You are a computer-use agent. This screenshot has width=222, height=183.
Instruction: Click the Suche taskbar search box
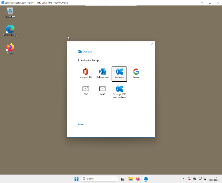pyautogui.click(x=100, y=179)
